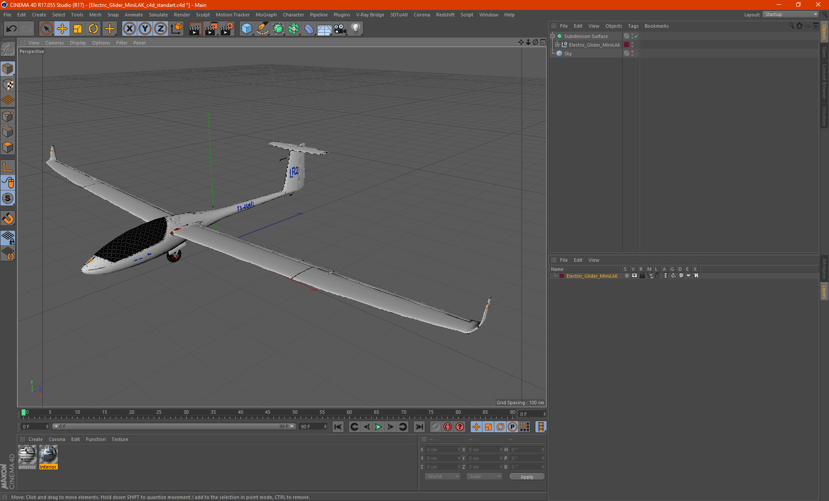829x501 pixels.
Task: Select the Live Selection tool
Action: click(x=46, y=29)
